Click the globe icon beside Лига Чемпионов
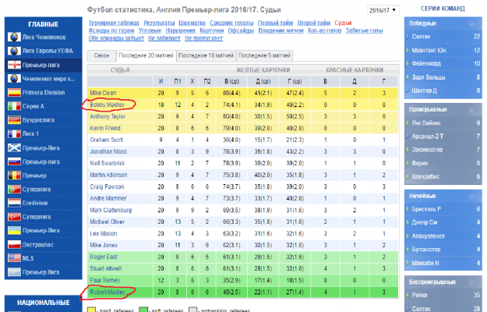The width and height of the screenshot is (487, 312). click(x=14, y=37)
